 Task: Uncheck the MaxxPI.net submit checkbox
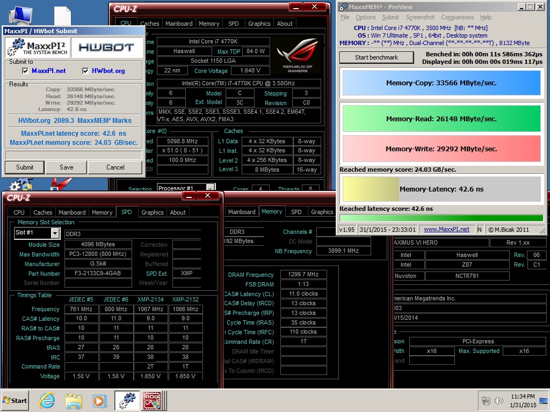pyautogui.click(x=25, y=71)
